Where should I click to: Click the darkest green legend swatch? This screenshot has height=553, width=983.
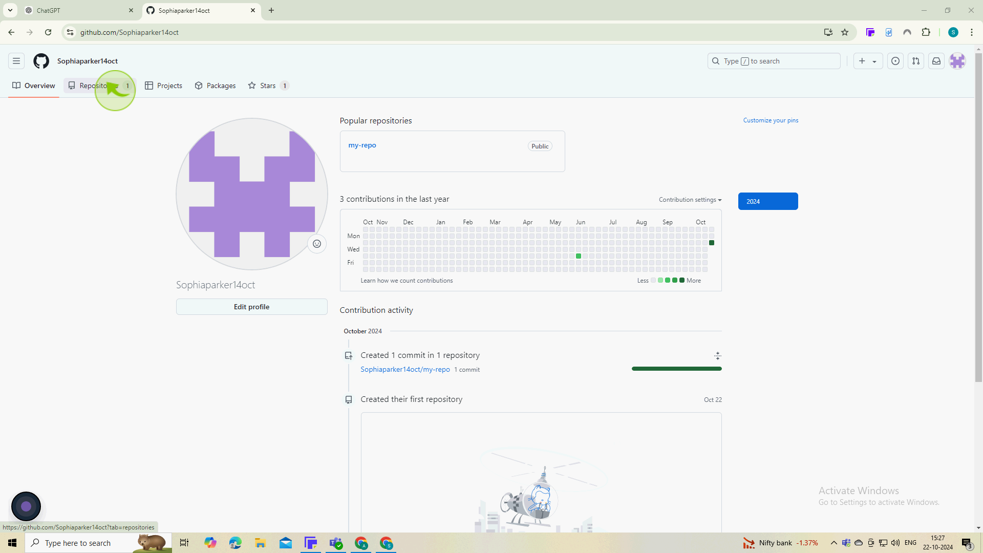(682, 280)
